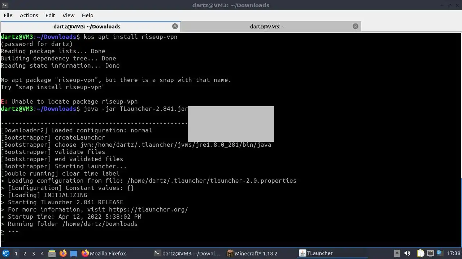Open the File menu

(x=8, y=15)
